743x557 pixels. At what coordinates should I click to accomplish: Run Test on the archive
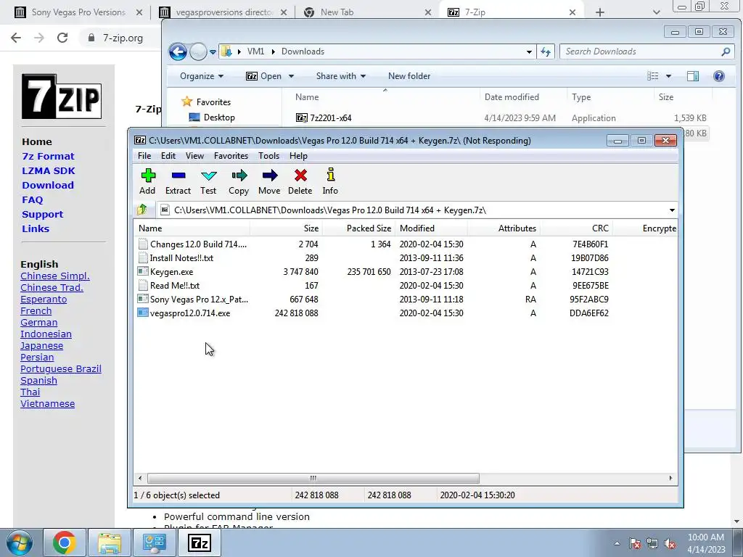[208, 181]
